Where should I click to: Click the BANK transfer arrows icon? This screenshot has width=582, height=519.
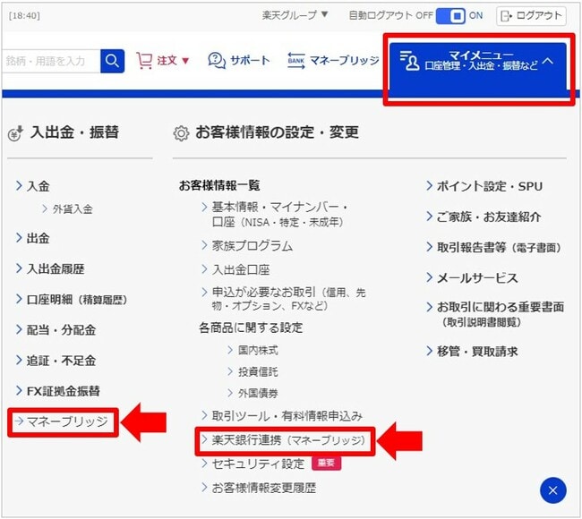tap(296, 61)
